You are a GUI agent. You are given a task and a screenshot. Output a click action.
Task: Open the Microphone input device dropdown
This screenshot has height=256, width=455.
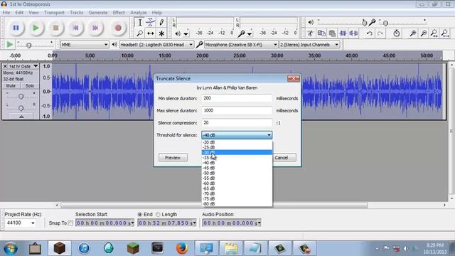241,45
